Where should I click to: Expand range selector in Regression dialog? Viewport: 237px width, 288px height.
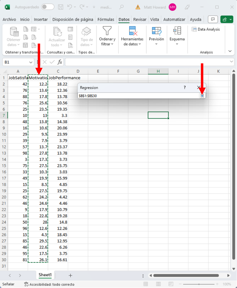point(202,96)
